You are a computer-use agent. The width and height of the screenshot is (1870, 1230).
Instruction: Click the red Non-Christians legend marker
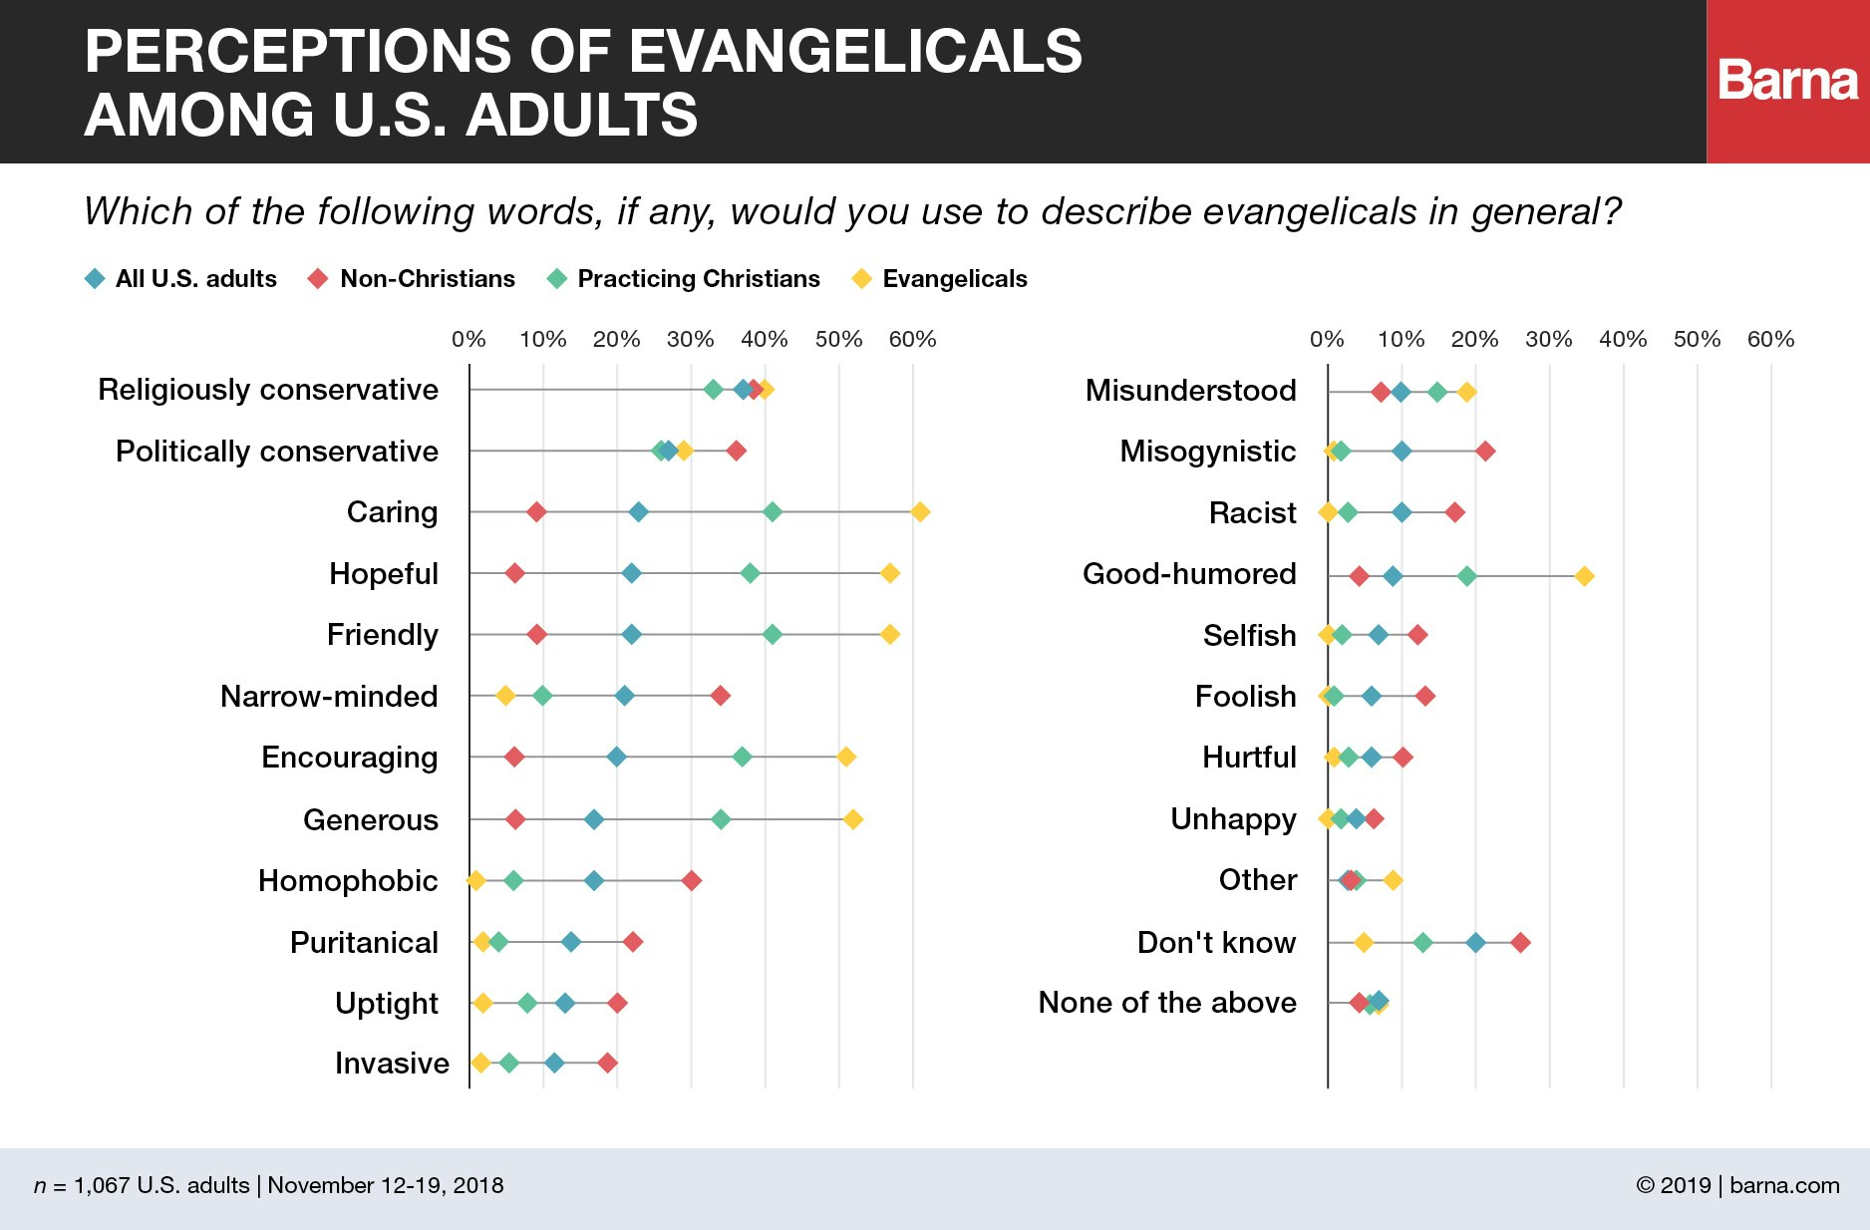[318, 279]
